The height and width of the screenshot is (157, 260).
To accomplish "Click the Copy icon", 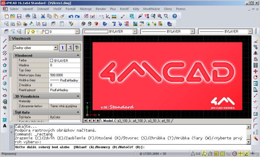I will coord(49,16).
